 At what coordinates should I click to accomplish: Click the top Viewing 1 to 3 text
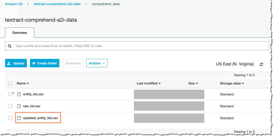[244, 75]
